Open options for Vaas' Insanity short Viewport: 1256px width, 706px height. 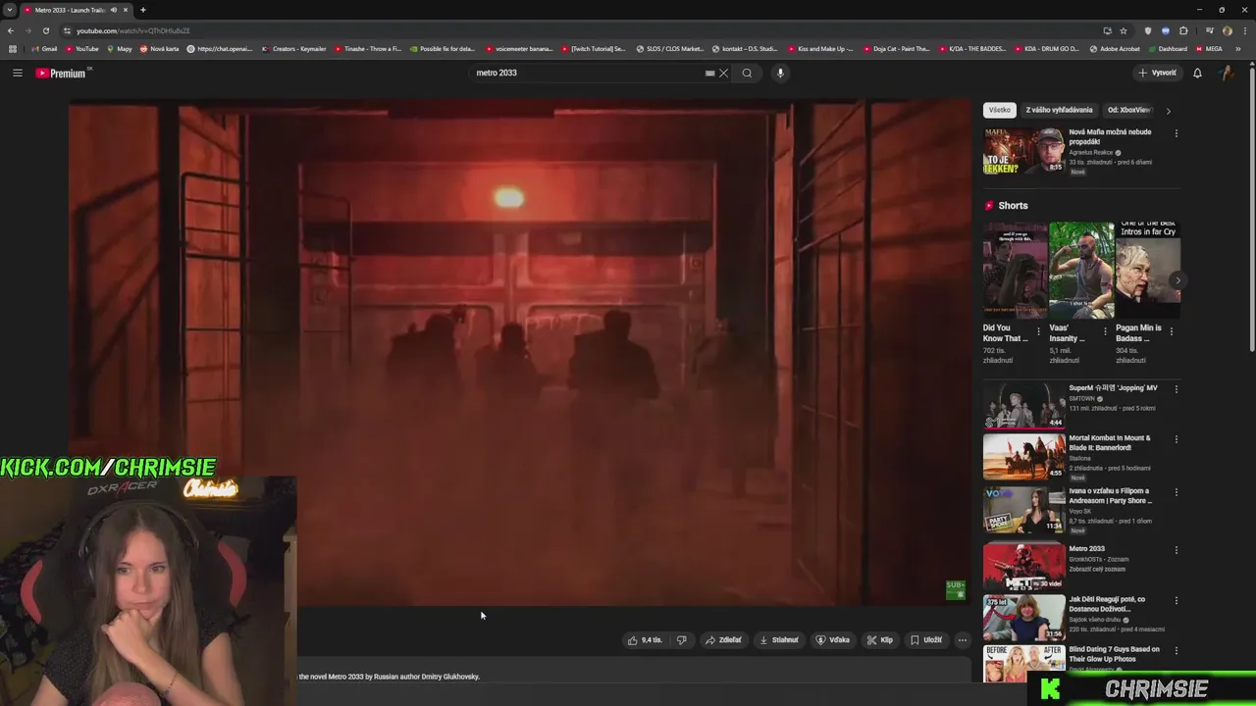click(1105, 331)
